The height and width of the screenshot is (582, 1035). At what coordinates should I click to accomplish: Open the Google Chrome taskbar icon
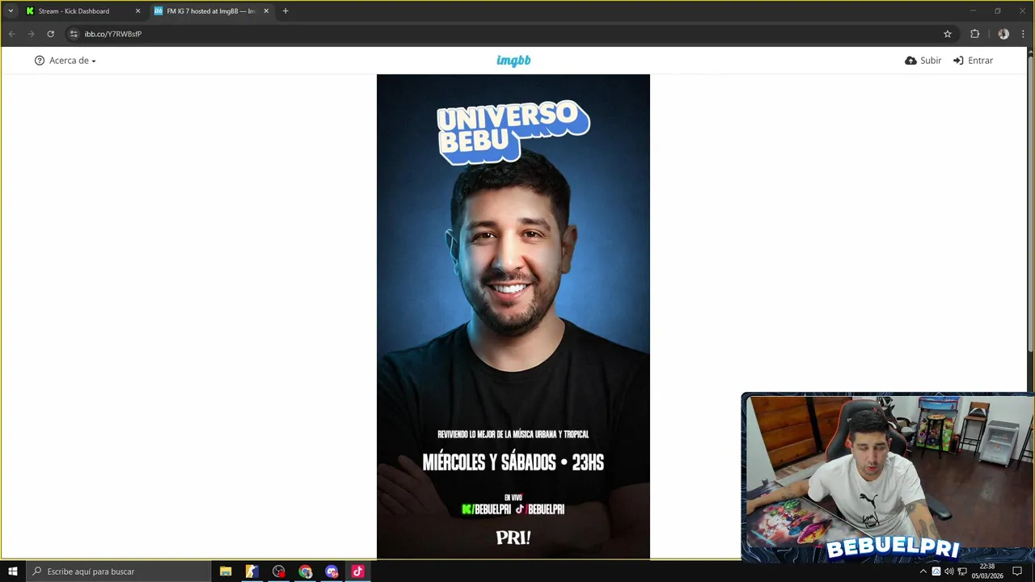[x=305, y=571]
